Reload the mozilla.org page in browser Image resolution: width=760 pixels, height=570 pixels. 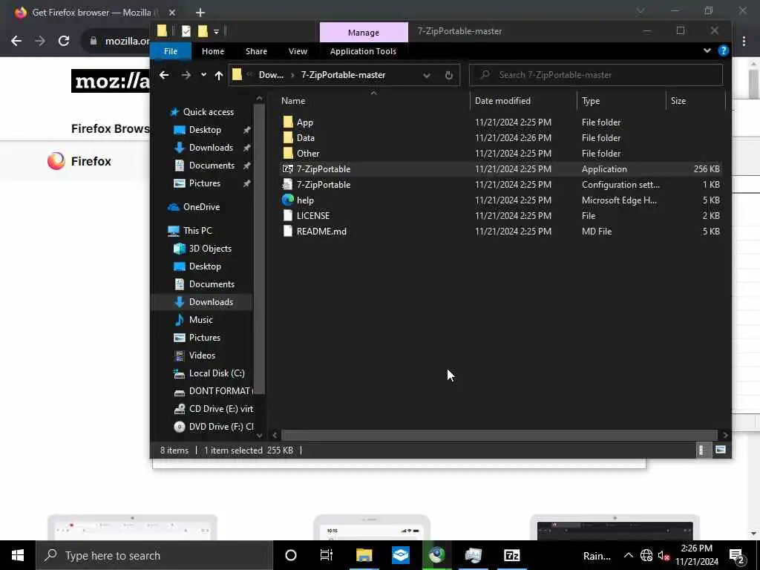64,41
